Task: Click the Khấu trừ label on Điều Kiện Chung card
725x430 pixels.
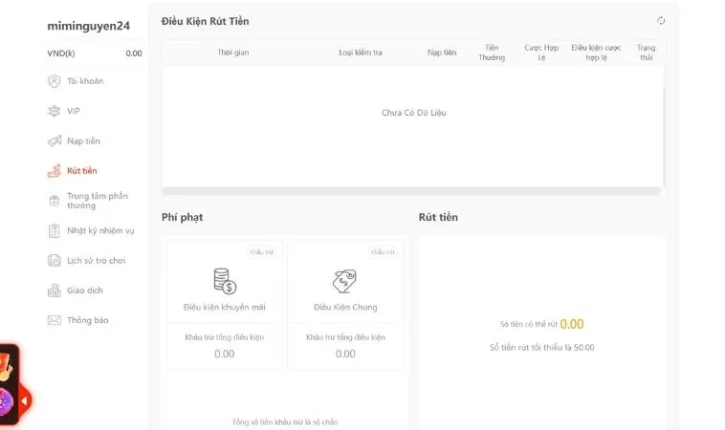Action: coord(383,251)
